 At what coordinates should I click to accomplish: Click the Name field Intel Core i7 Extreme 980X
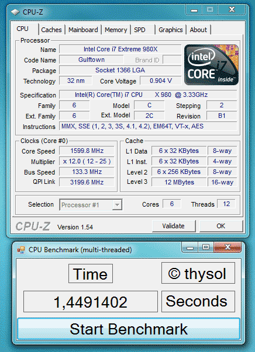point(120,49)
